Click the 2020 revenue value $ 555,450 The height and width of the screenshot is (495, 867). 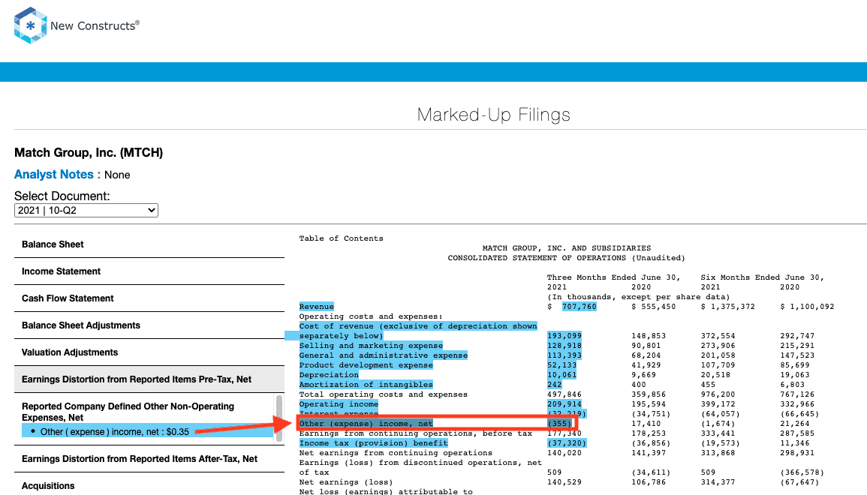[x=654, y=307]
